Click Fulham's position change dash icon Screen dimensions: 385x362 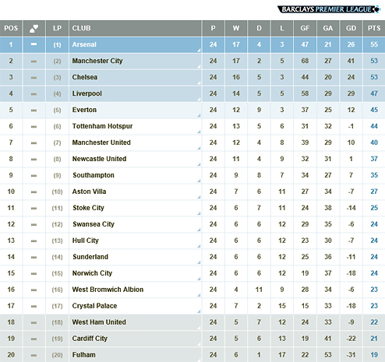coord(34,355)
